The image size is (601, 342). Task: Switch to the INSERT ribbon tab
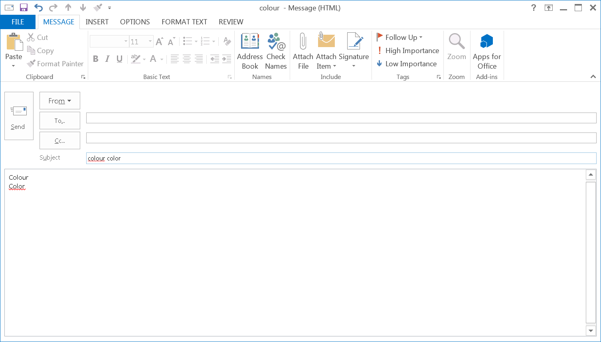[x=97, y=22]
